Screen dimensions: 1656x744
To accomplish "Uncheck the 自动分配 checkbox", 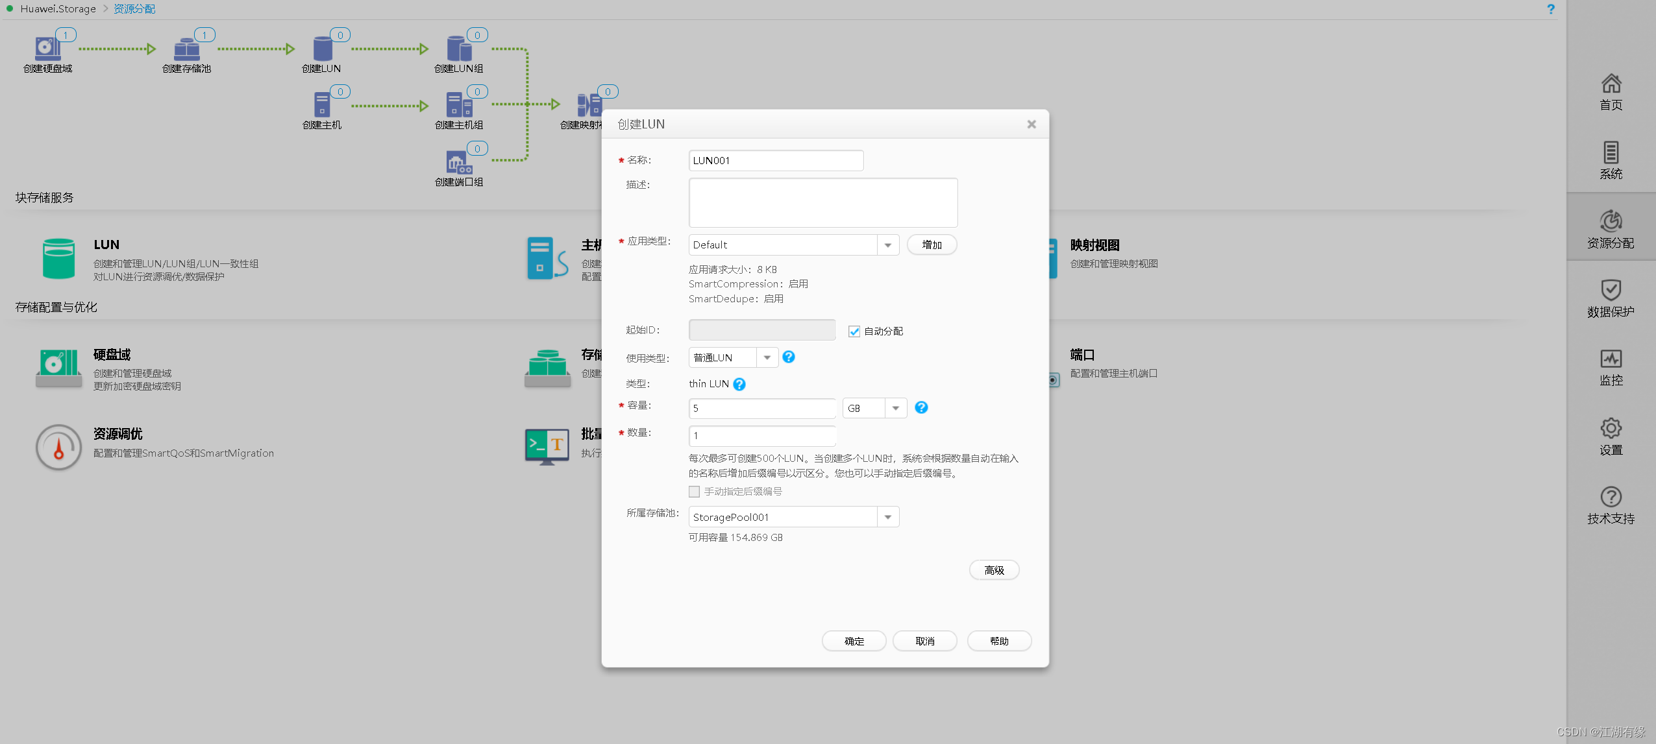I will click(854, 331).
